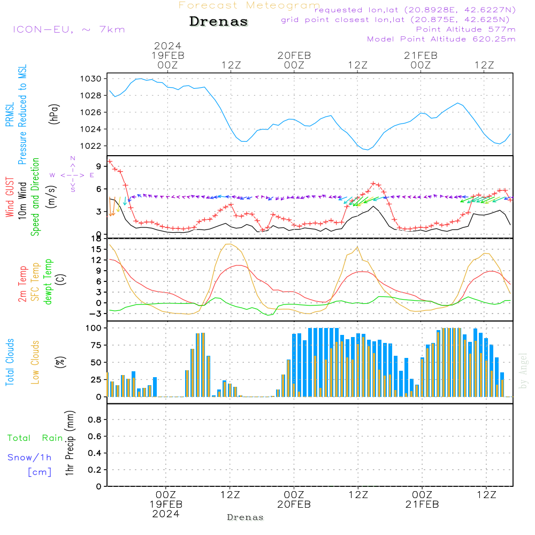Click the 2m Temp axis label
Image resolution: width=535 pixels, height=535 pixels.
pyautogui.click(x=22, y=284)
